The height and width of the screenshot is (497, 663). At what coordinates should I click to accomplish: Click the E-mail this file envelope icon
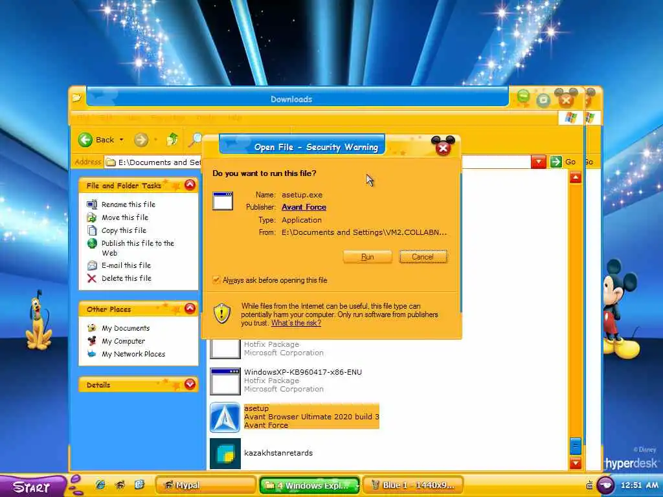(92, 265)
